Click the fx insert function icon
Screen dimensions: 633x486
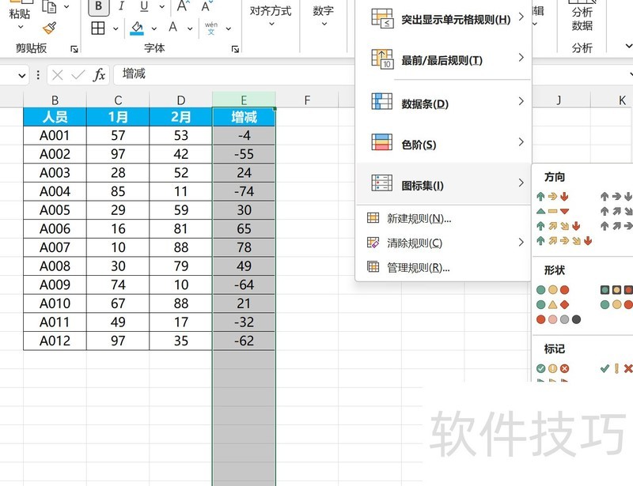tap(100, 75)
